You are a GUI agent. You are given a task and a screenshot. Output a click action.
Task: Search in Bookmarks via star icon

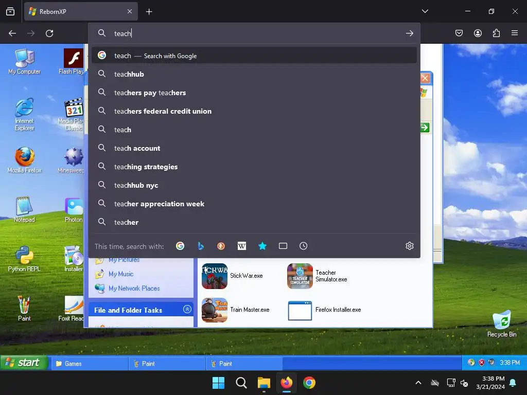[x=262, y=246]
